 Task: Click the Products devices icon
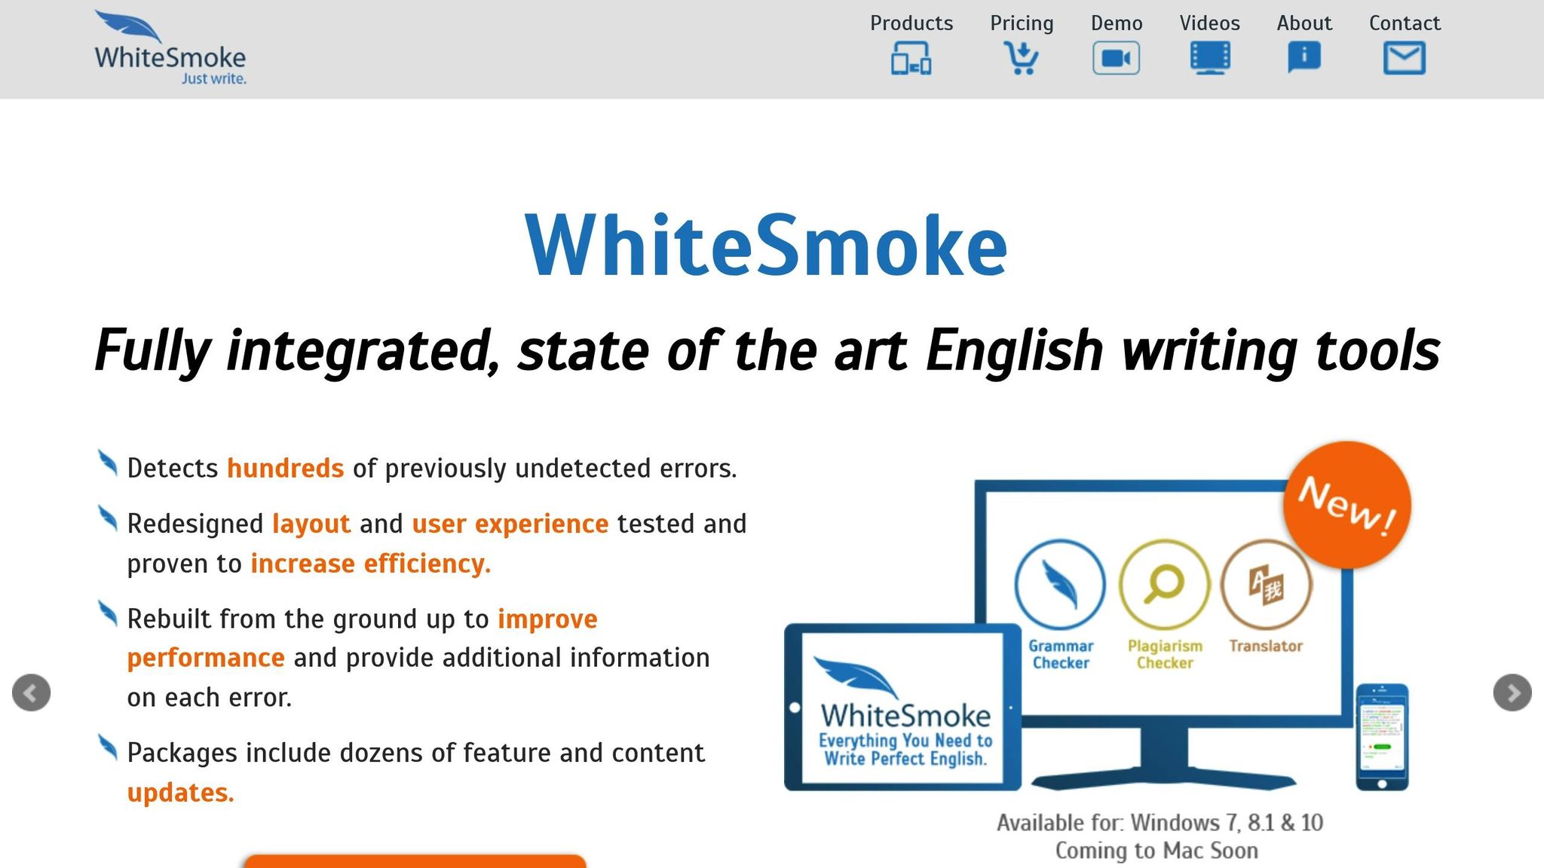[x=910, y=58]
